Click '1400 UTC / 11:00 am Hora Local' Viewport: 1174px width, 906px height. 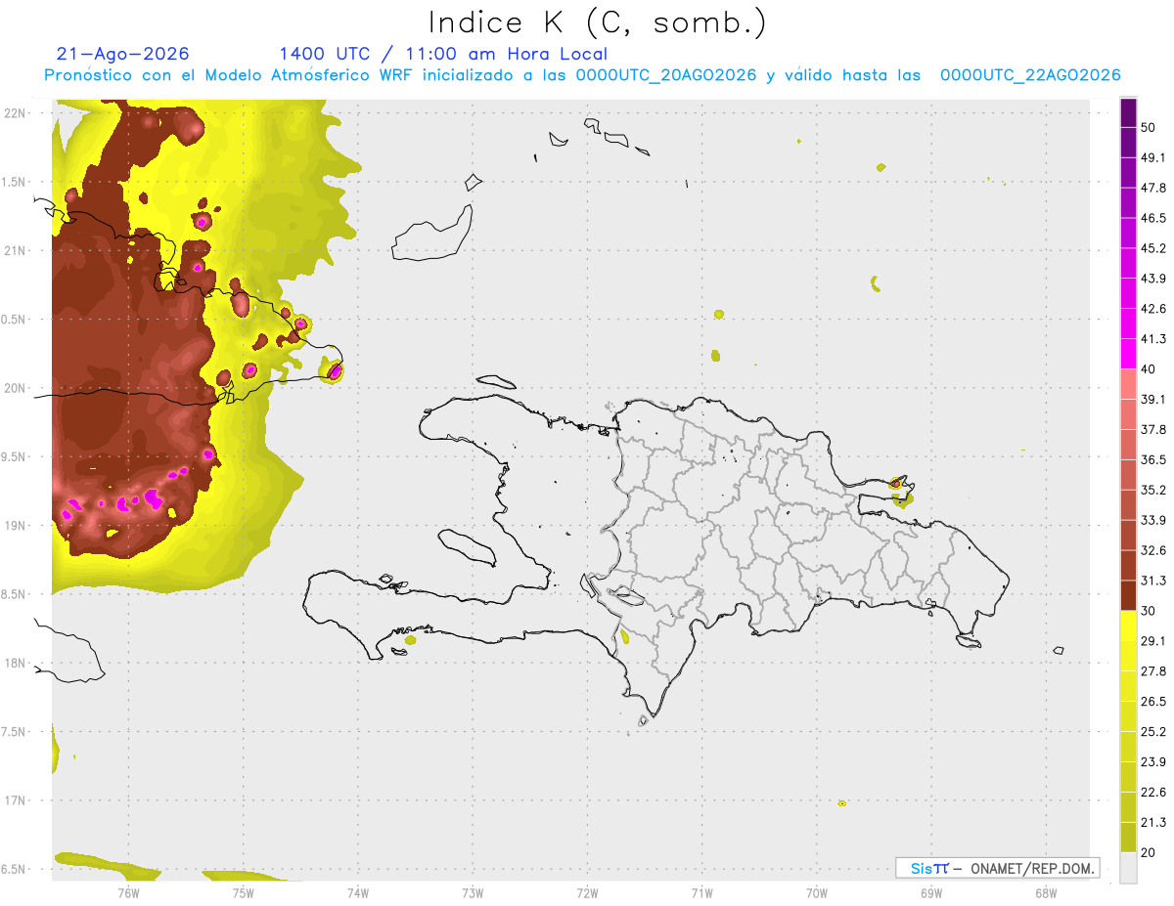[443, 54]
